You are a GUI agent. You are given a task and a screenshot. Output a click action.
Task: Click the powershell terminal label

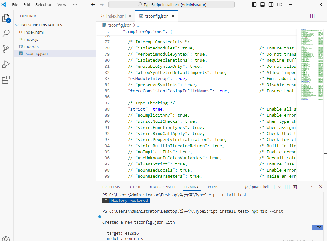pos(257,187)
